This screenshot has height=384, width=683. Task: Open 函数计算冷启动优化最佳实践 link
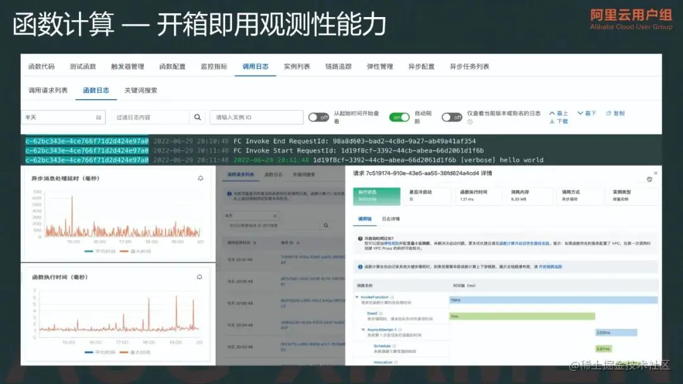[x=524, y=244]
